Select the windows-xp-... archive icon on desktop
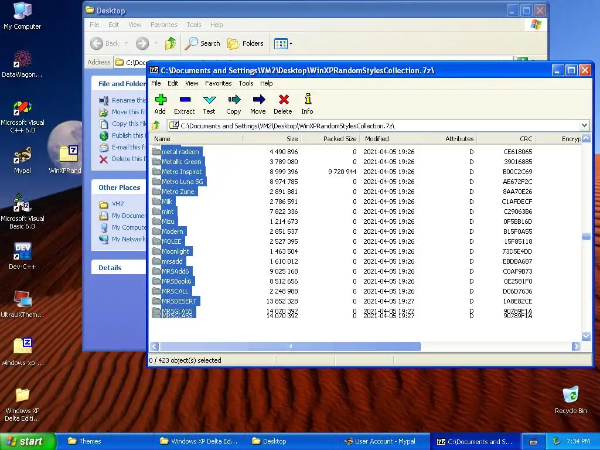Viewport: 600px width, 450px height. click(22, 352)
